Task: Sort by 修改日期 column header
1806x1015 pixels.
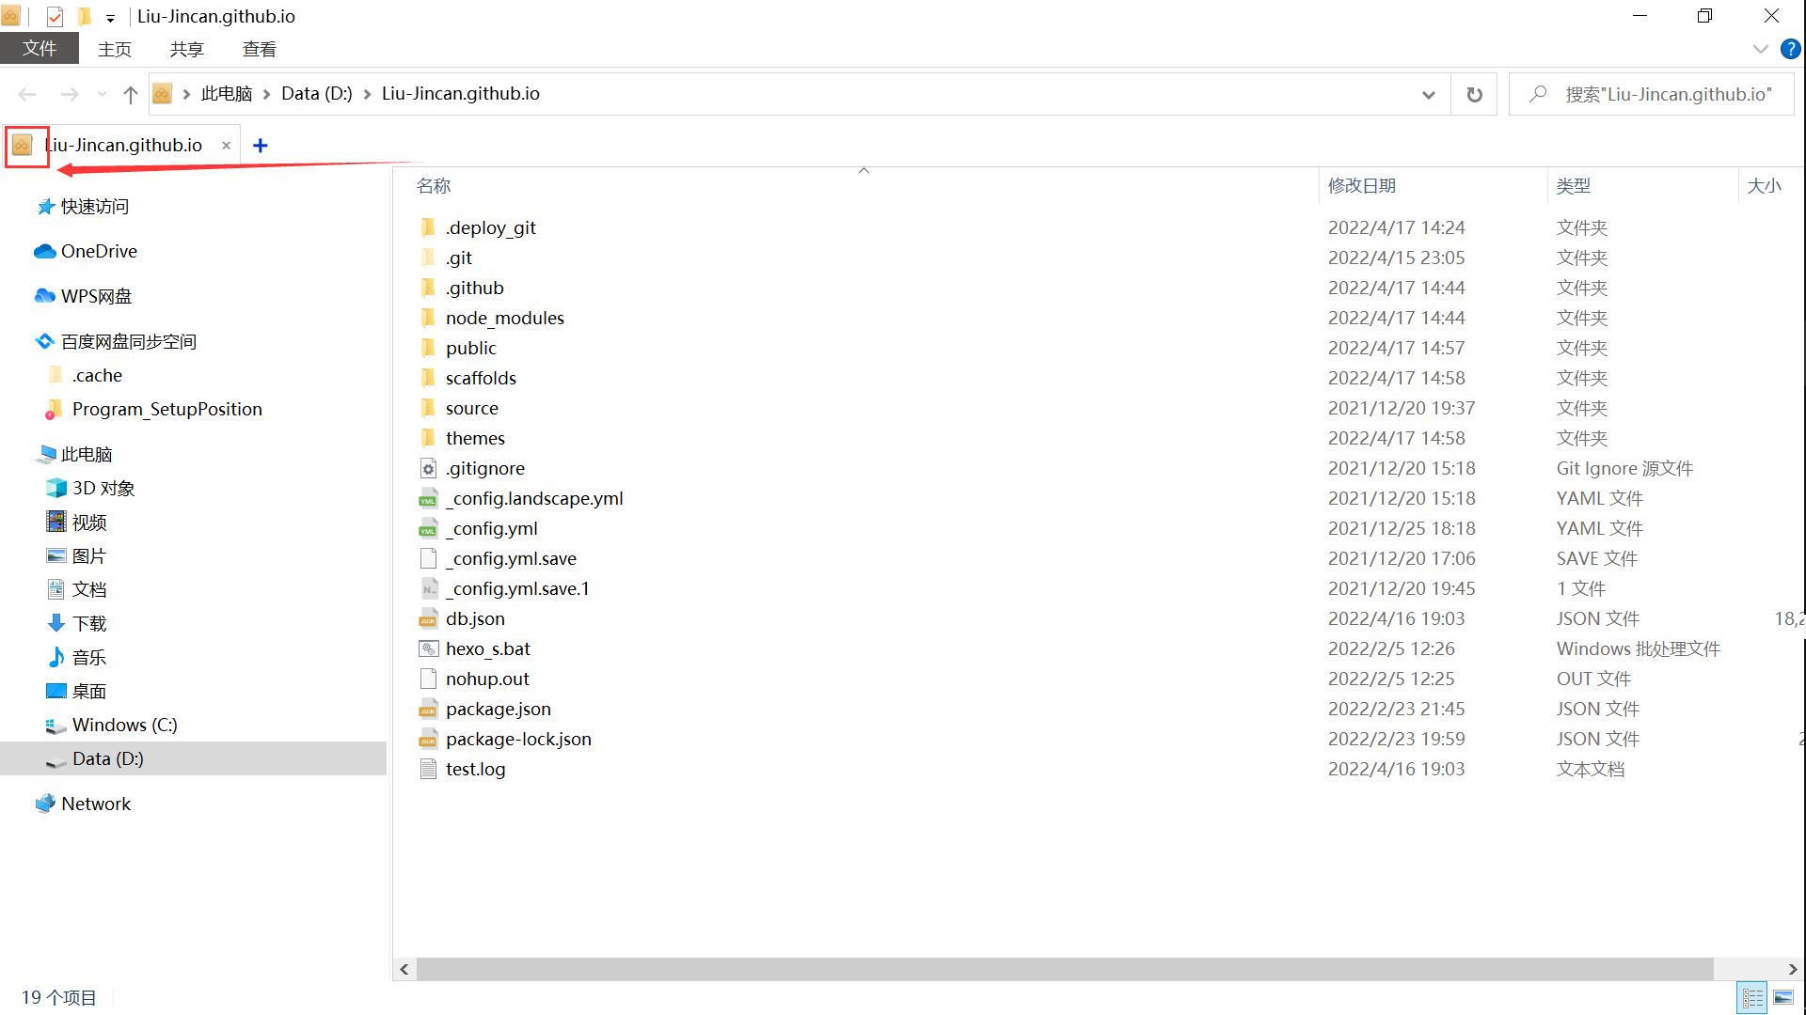Action: point(1361,186)
